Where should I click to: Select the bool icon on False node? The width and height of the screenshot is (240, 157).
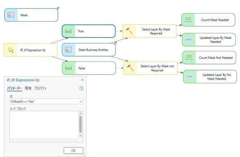click(69, 68)
